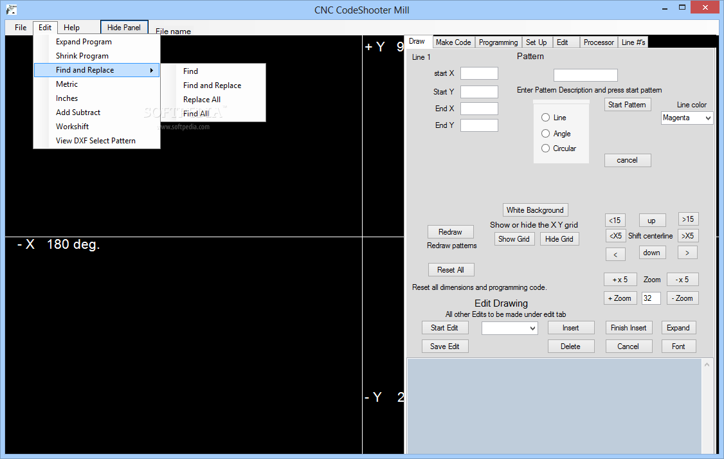724x459 pixels.
Task: Open the Set Up tab
Action: pyautogui.click(x=536, y=42)
